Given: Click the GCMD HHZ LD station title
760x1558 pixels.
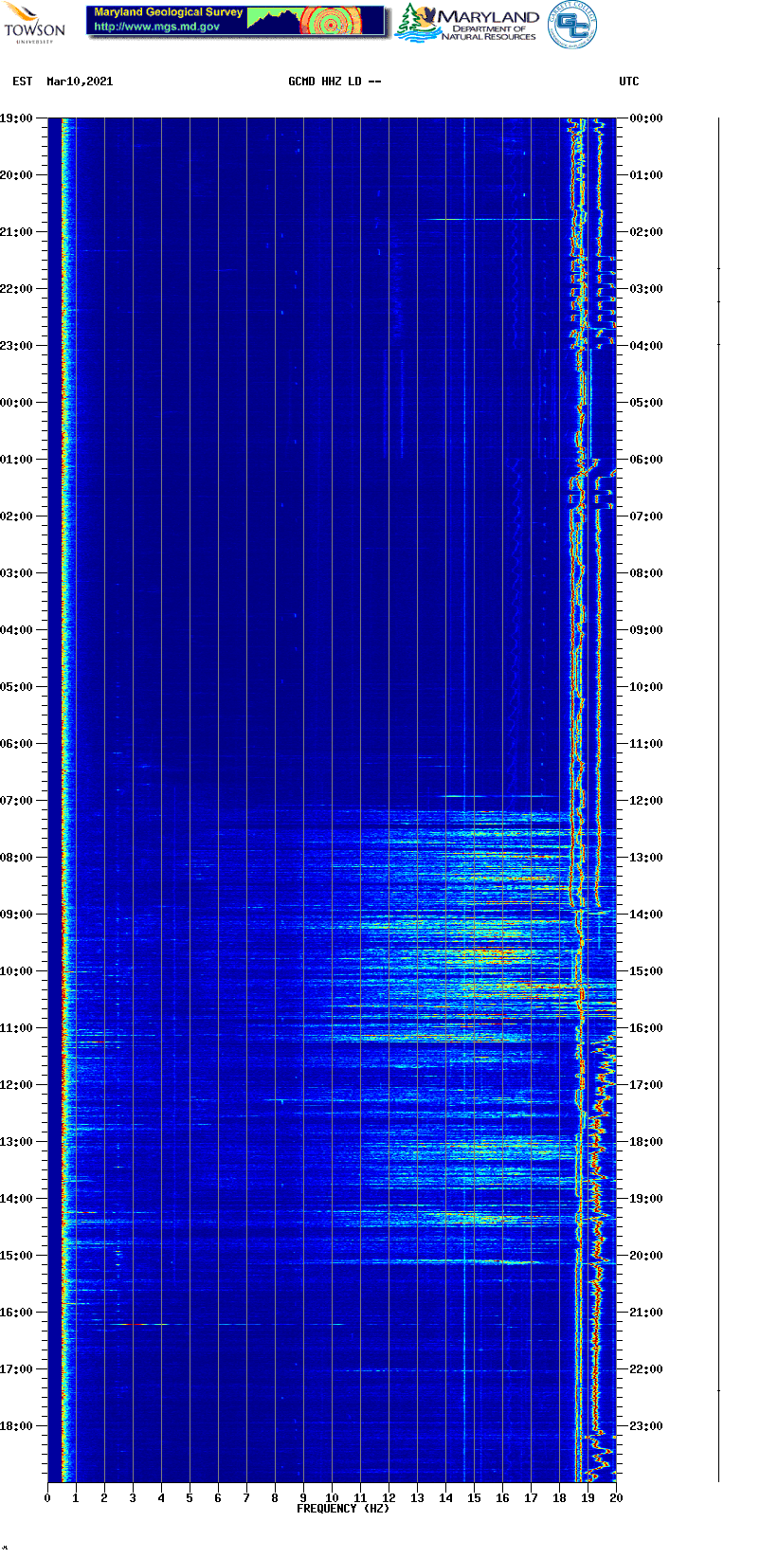Looking at the screenshot, I should (x=335, y=82).
